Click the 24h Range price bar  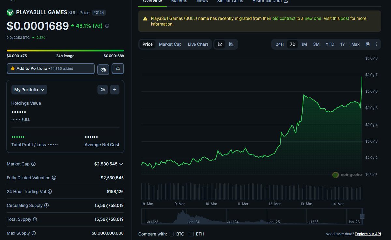coord(65,50)
